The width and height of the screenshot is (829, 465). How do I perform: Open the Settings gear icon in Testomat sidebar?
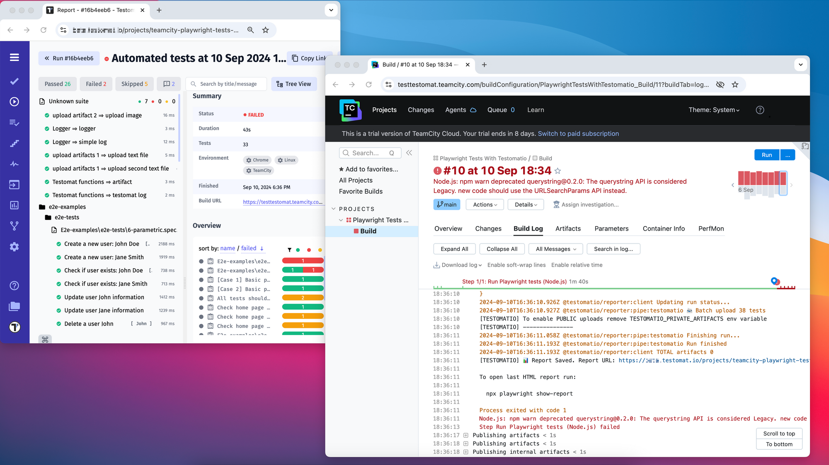[x=15, y=247]
